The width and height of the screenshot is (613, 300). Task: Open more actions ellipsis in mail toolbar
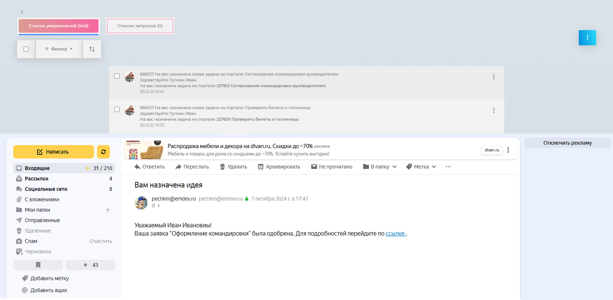[448, 167]
